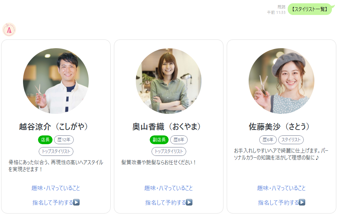
Task: Click 越谷's トップスタイリスト tag
Action: (x=56, y=151)
